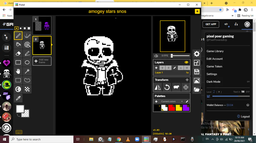Edit layer name pencil button
The image size is (256, 143).
click(175, 68)
